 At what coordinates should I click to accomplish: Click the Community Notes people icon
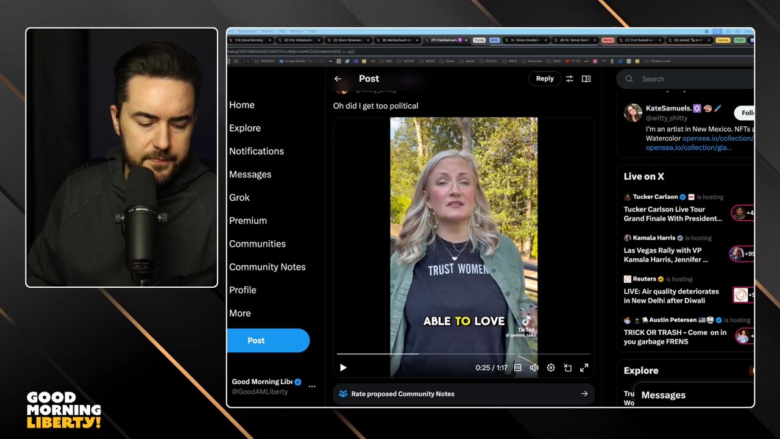tap(343, 394)
